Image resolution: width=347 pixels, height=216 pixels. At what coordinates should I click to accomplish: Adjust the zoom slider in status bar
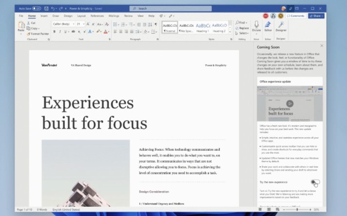(297, 210)
